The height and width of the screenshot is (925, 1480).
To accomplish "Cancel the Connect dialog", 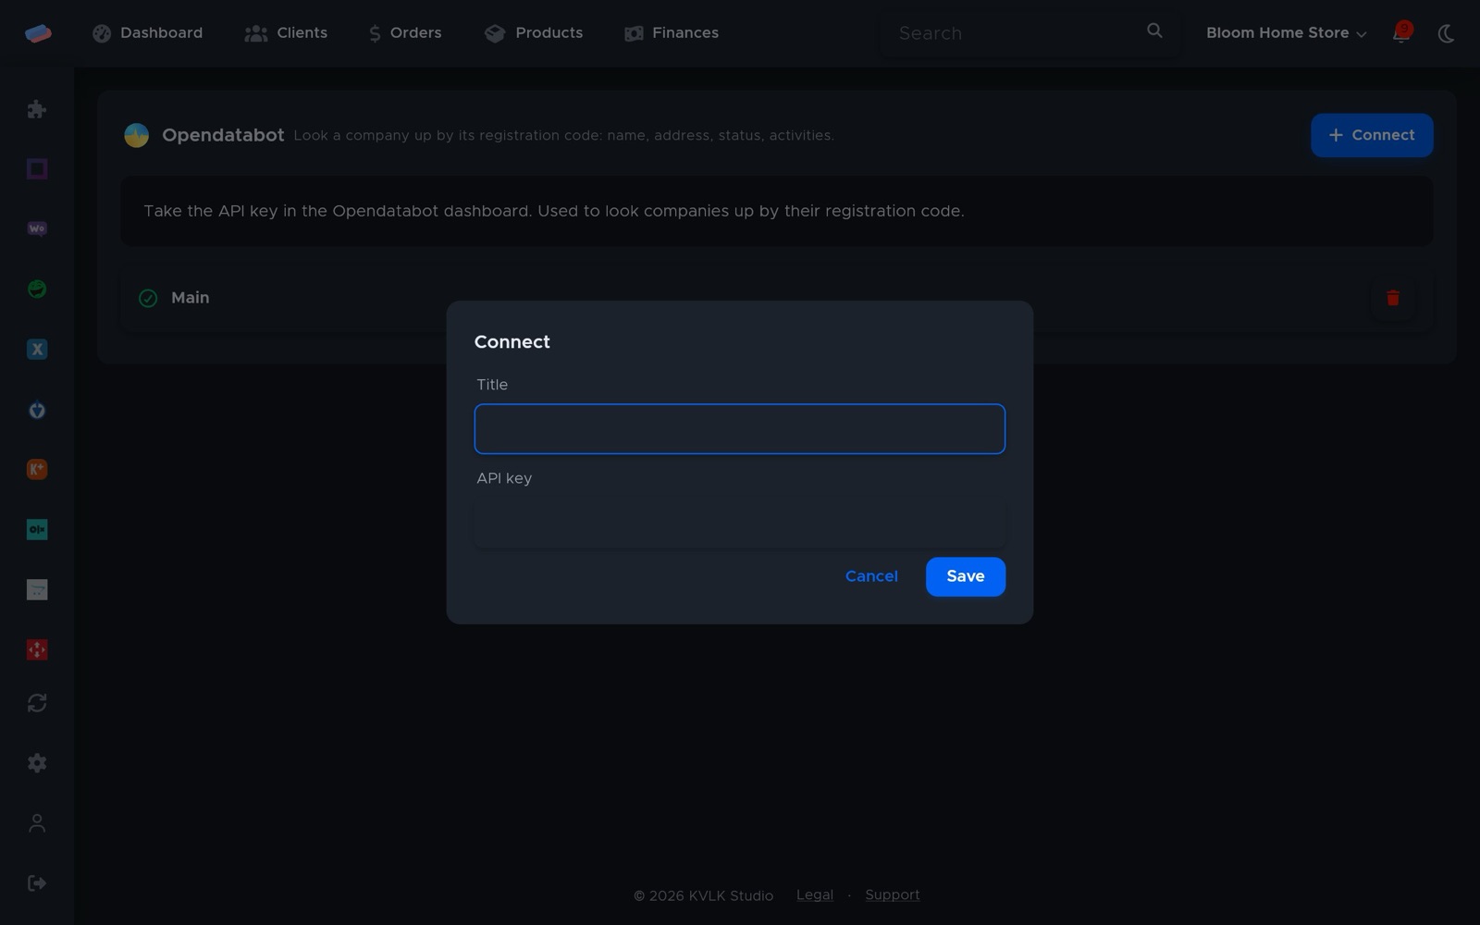I will pyautogui.click(x=871, y=576).
